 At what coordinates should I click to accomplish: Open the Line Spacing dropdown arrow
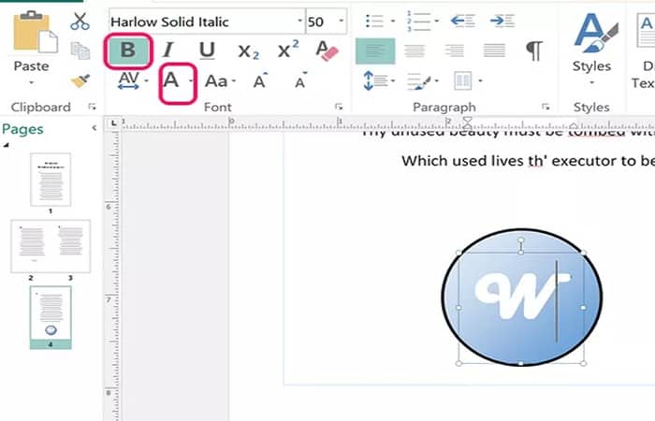pyautogui.click(x=393, y=80)
